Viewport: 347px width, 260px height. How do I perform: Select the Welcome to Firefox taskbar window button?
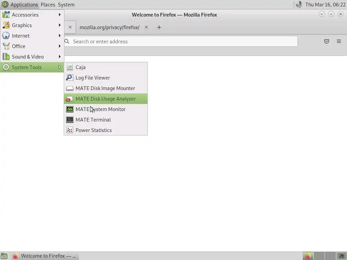coord(45,256)
